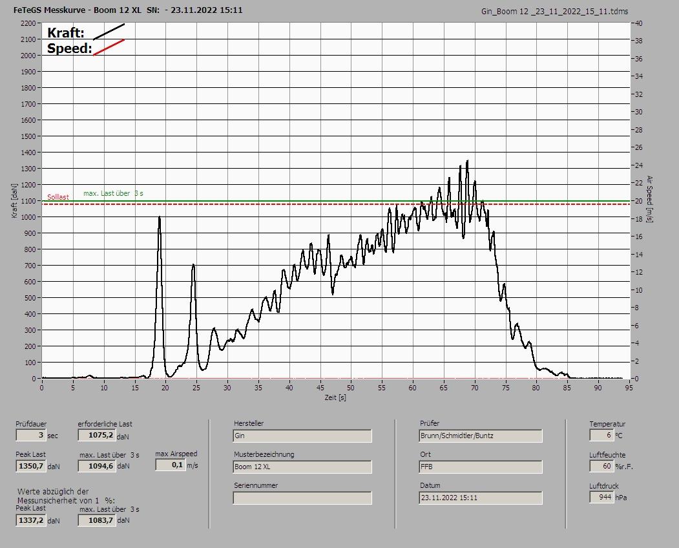This screenshot has width=679, height=548.
Task: Click the %r.F. unit next to Luftfeuchte
Action: pyautogui.click(x=624, y=467)
